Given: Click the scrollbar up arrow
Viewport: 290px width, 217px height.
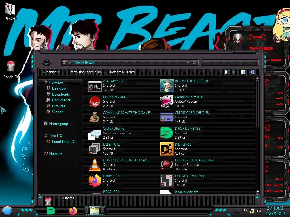Looking at the screenshot, I should (x=257, y=79).
